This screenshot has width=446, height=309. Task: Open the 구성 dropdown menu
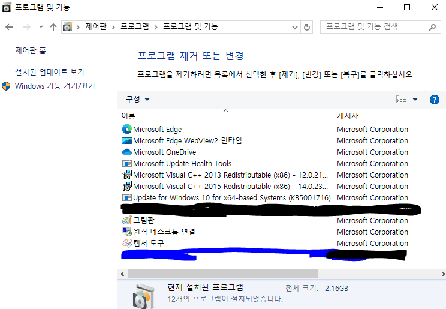tap(138, 100)
